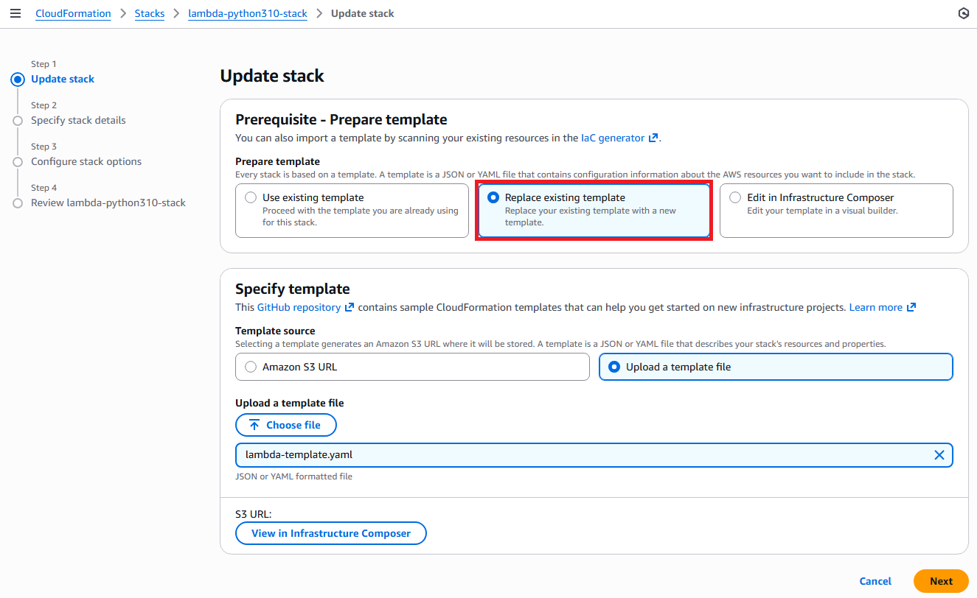Choose the Amazon S3 URL template source

click(251, 367)
